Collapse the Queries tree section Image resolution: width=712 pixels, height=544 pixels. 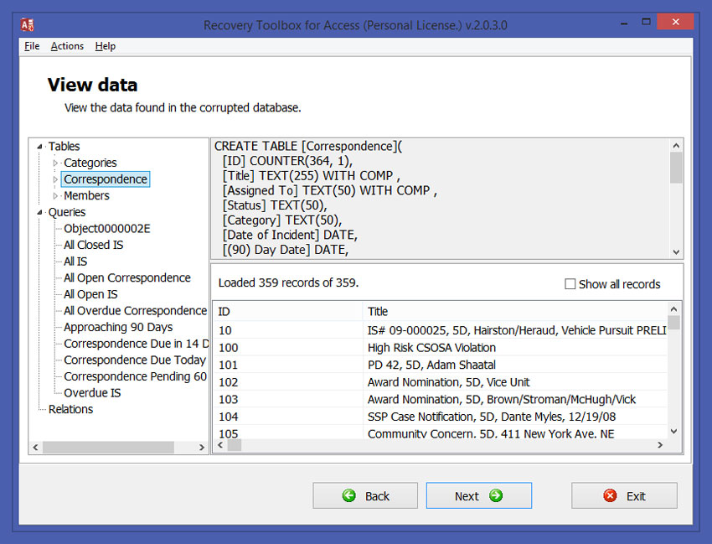tap(40, 213)
